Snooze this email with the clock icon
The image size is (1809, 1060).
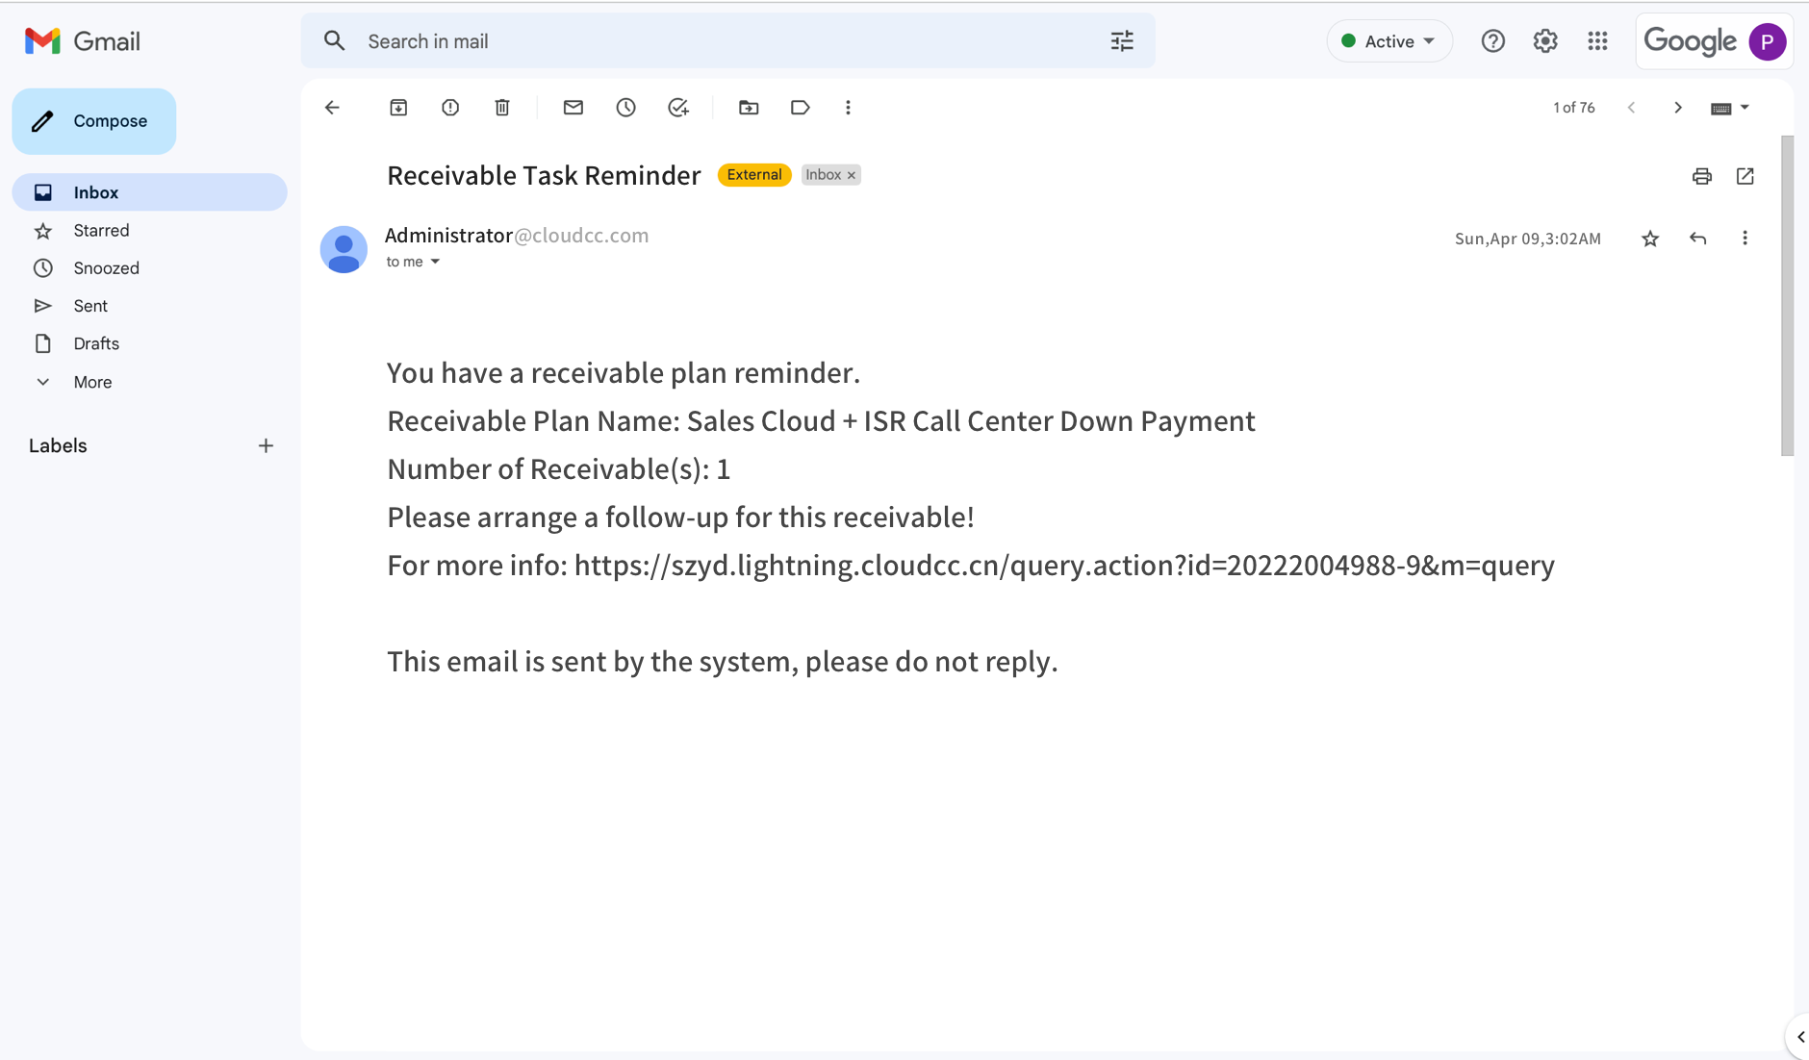click(x=625, y=108)
